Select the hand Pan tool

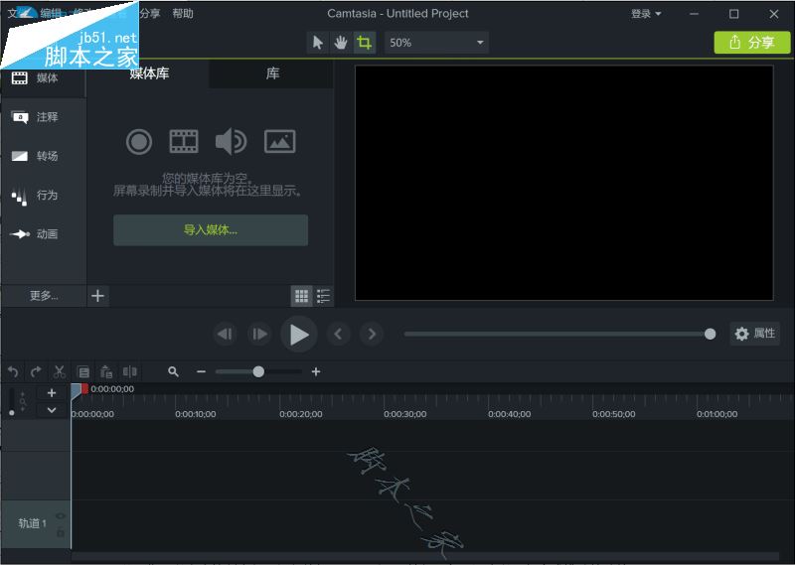[340, 43]
